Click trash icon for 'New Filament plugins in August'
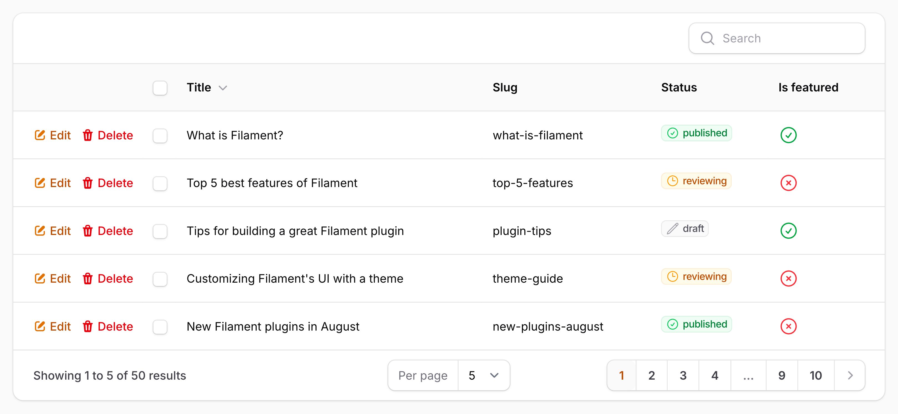This screenshot has height=414, width=898. 88,326
